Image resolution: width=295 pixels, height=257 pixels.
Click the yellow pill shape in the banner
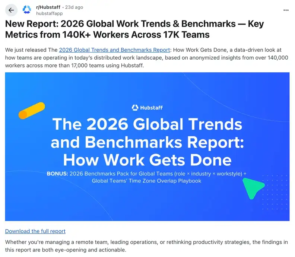tap(32, 111)
